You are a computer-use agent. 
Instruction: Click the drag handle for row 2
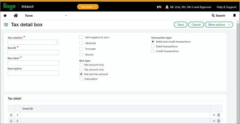tap(11, 121)
